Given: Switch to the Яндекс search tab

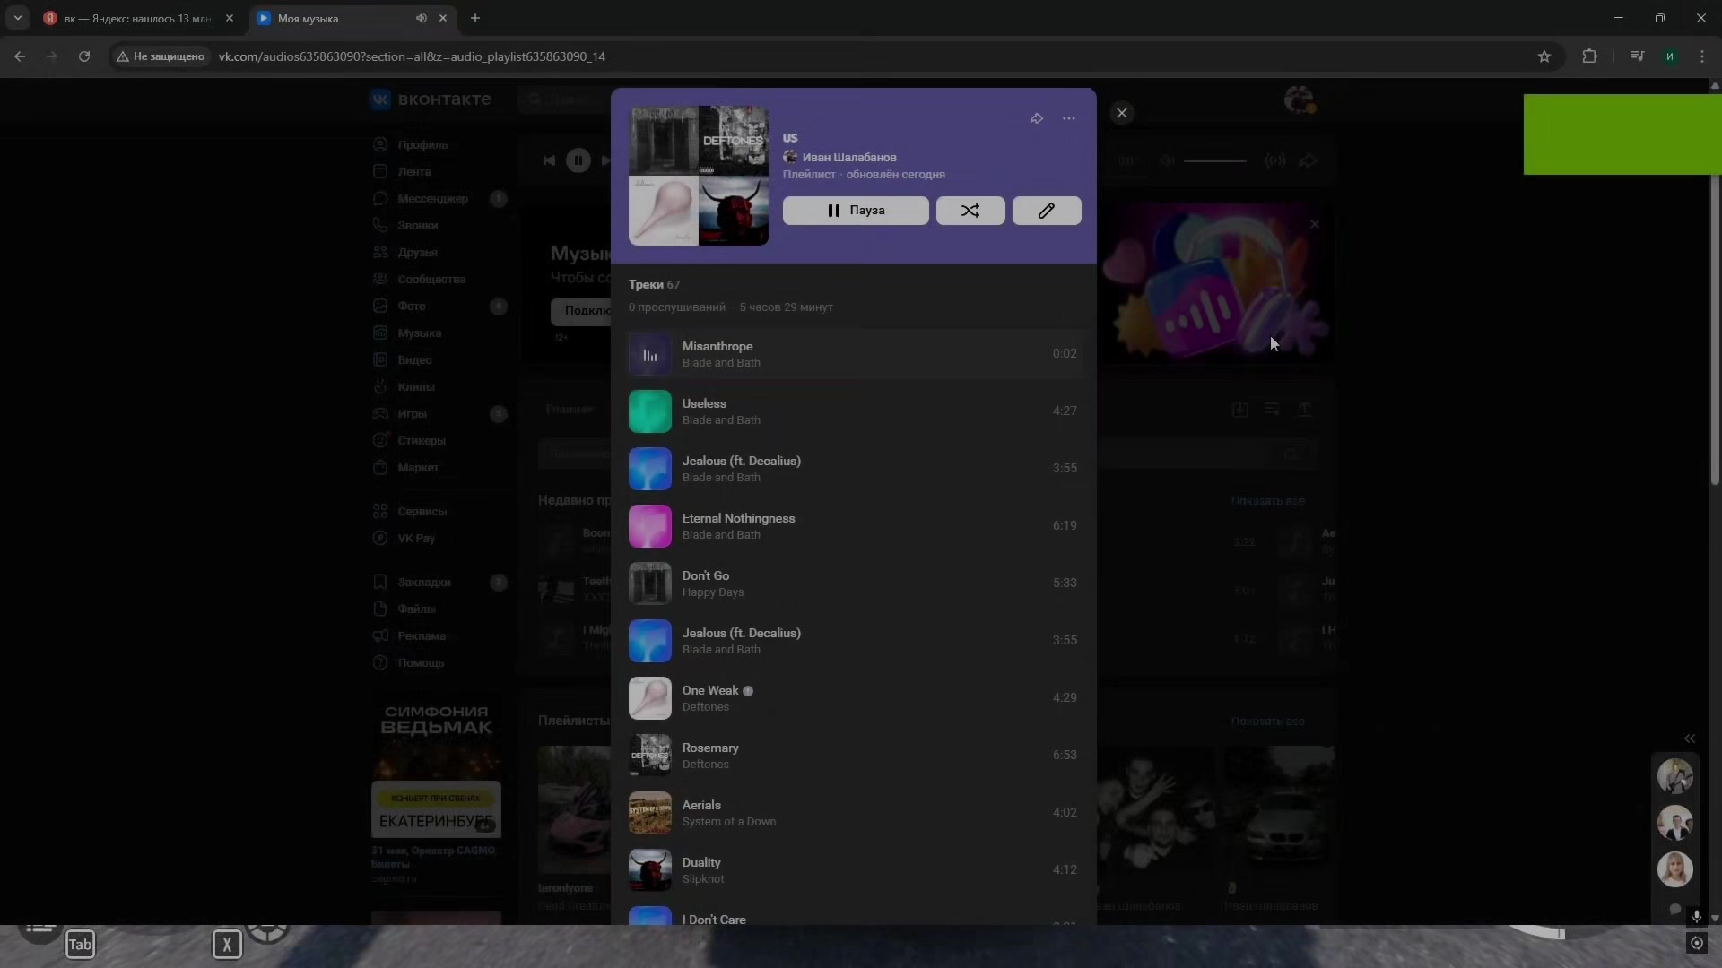Looking at the screenshot, I should point(138,18).
